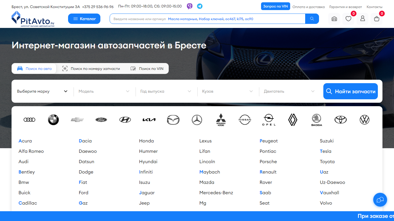Select the Volkswagen brand logo
394x221 pixels.
coord(365,120)
